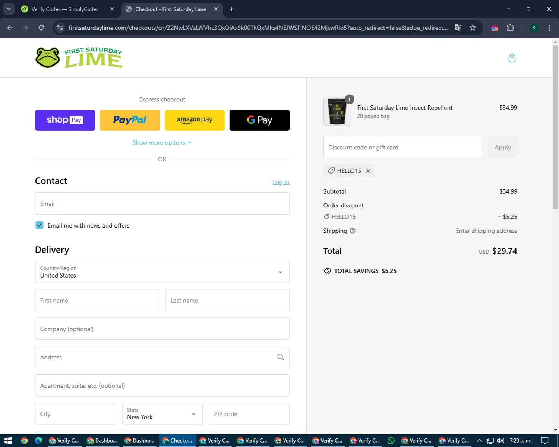Open the volume control in system tray
Screen dimensions: 559x447
point(500,441)
